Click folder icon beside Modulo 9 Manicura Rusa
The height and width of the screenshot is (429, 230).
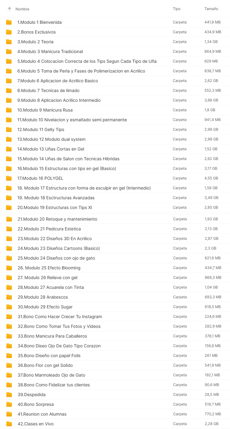point(9,110)
